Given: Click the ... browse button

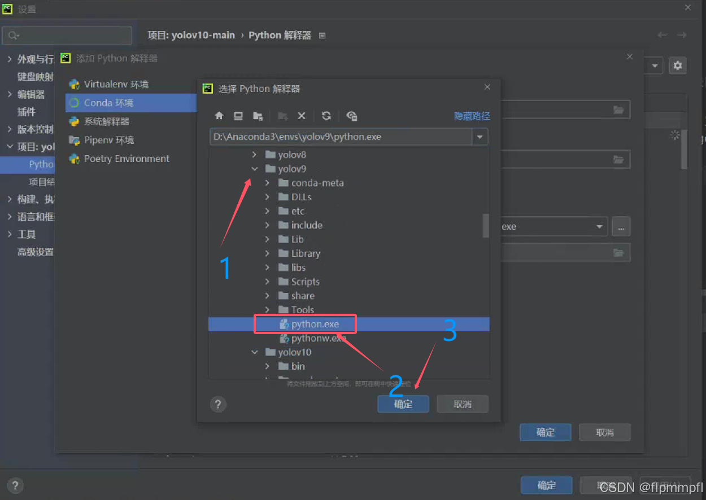Looking at the screenshot, I should pyautogui.click(x=621, y=227).
